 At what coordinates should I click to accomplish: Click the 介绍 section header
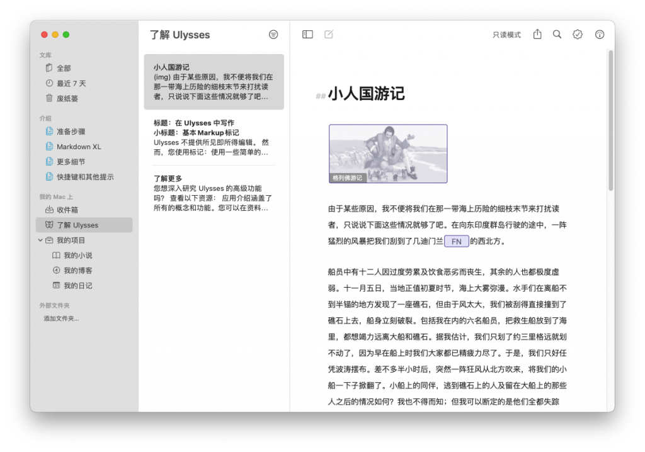[45, 118]
